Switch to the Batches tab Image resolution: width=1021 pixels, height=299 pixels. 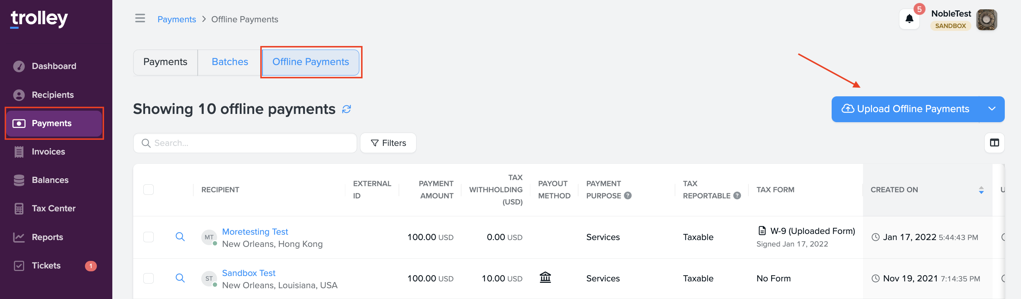[229, 62]
